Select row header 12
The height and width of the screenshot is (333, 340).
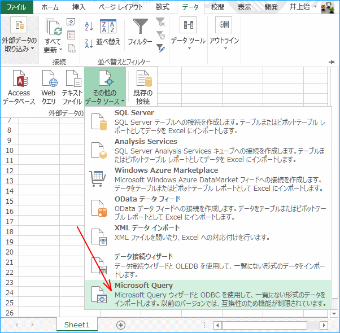pyautogui.click(x=10, y=170)
